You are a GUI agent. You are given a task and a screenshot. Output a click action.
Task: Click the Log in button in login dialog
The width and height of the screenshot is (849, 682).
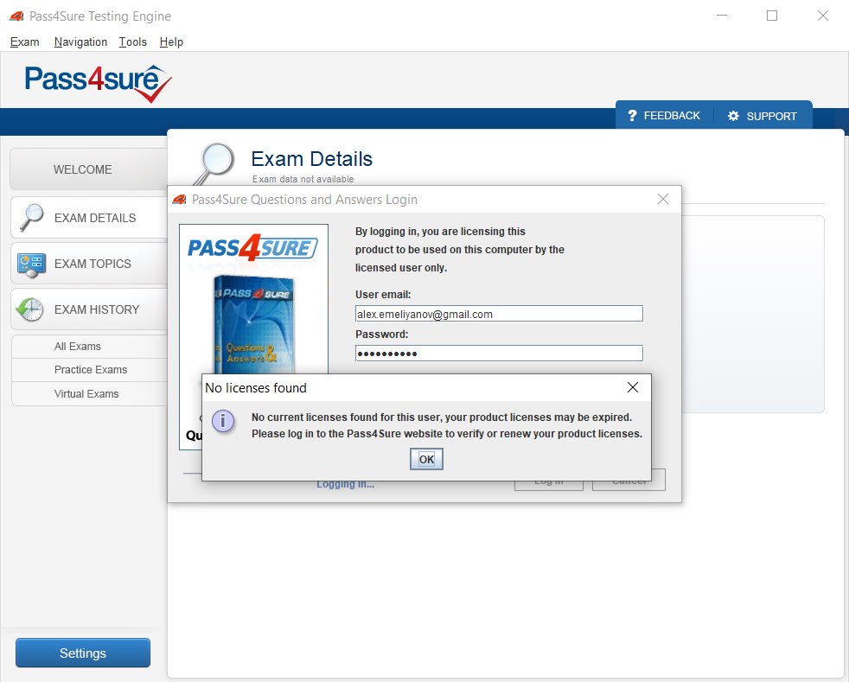[549, 481]
